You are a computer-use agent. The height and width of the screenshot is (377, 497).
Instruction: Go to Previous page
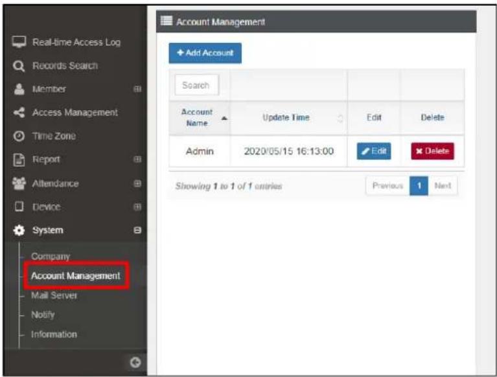pyautogui.click(x=387, y=186)
